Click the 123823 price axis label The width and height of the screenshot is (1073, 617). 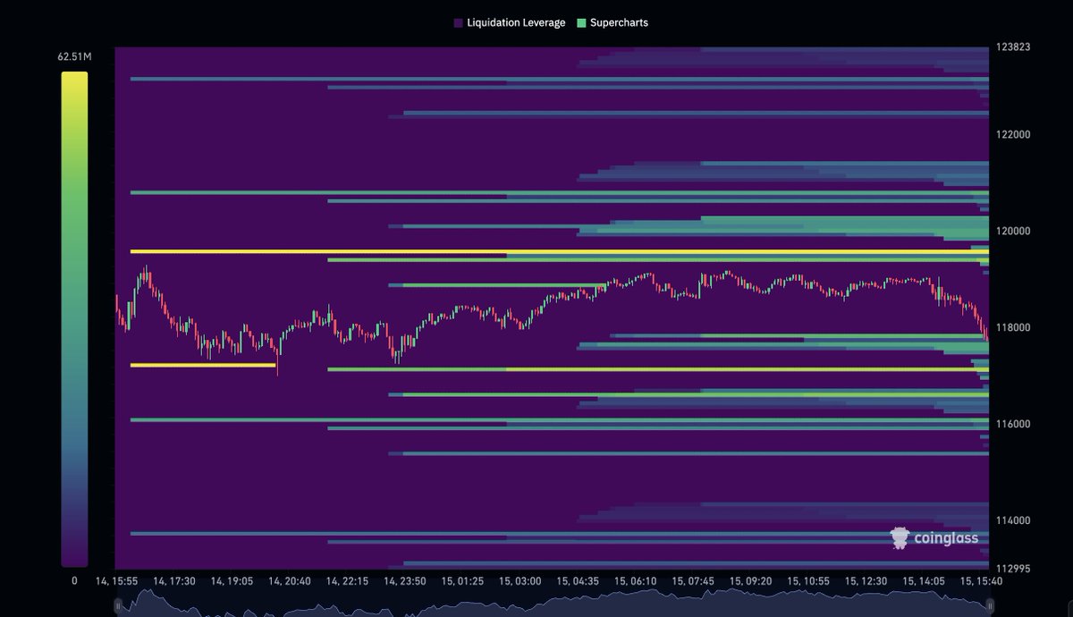[1012, 46]
